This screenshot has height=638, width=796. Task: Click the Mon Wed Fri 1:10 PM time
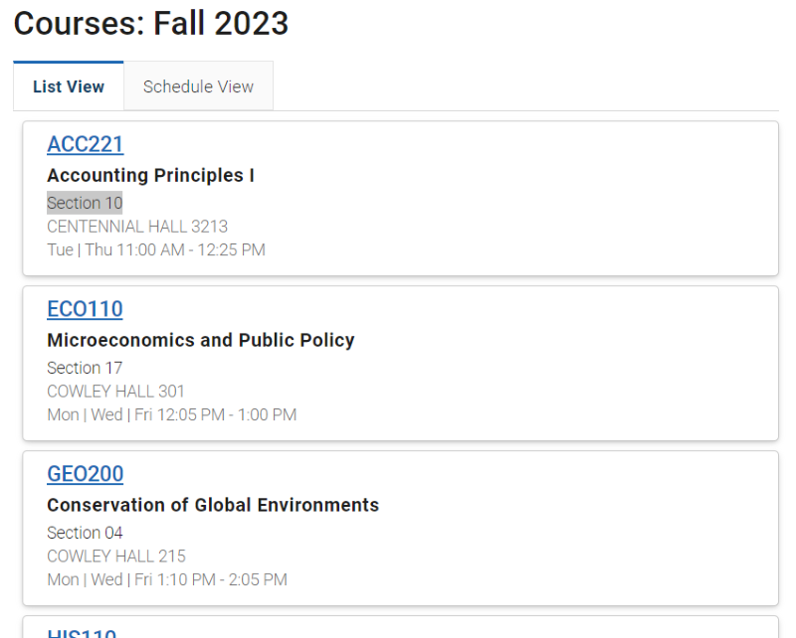pos(167,579)
